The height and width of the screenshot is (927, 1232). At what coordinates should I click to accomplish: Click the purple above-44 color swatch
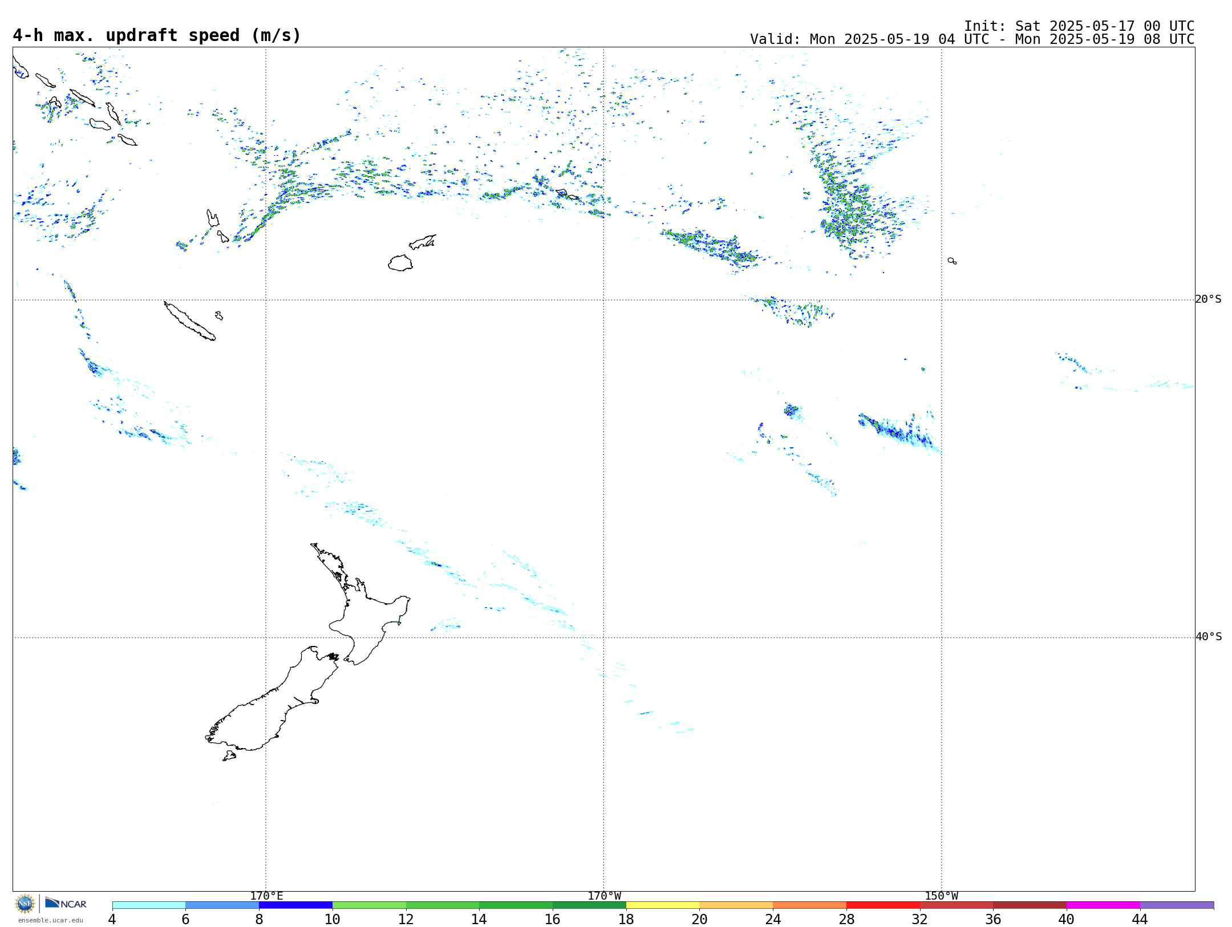click(1177, 905)
